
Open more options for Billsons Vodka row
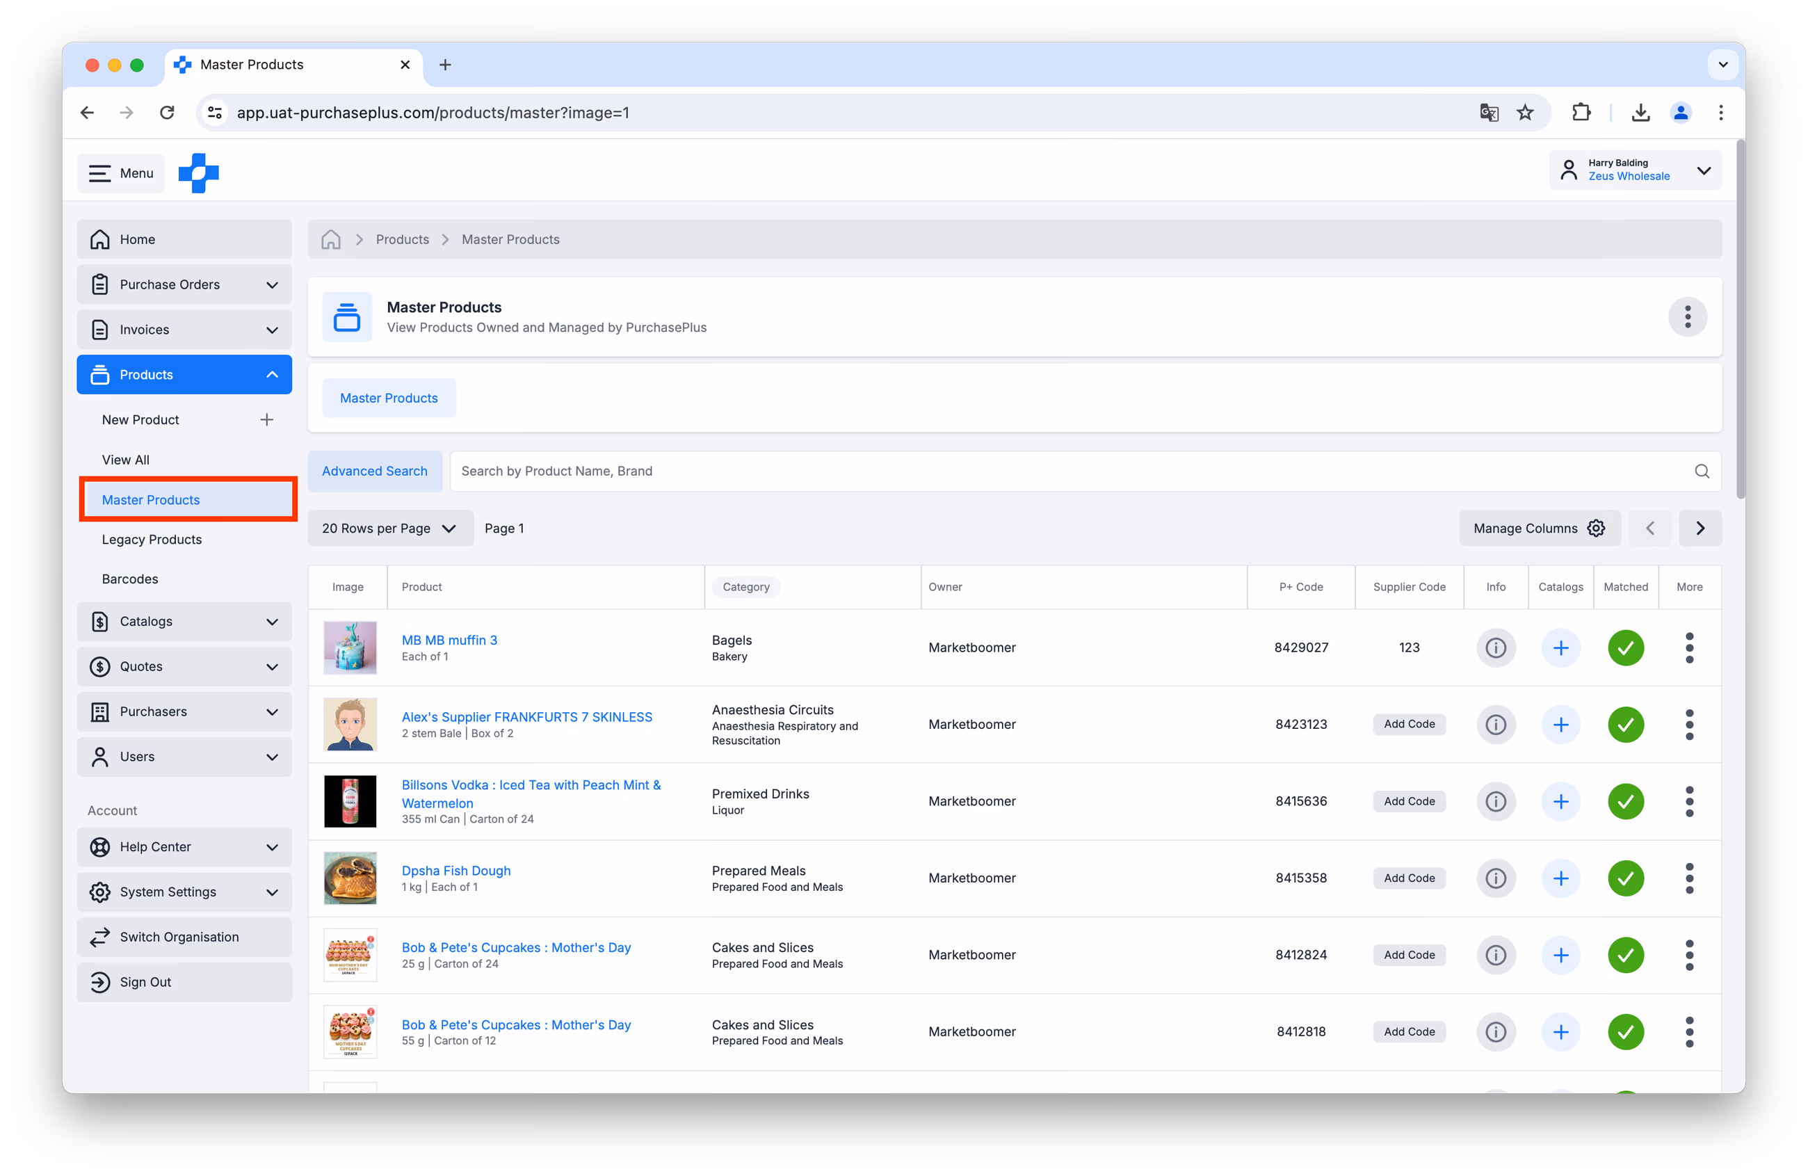[x=1688, y=801]
